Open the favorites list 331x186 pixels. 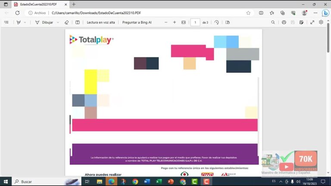(x=272, y=13)
